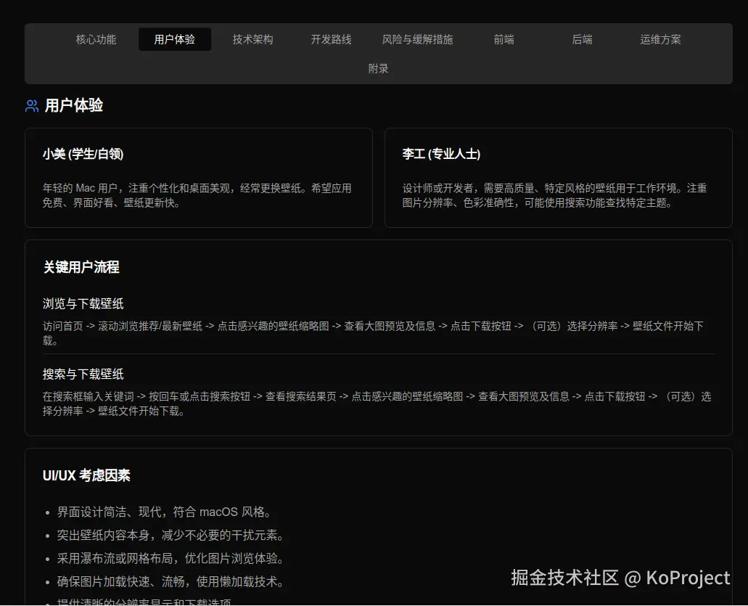
Task: Switch to the 前端 tab
Action: pos(504,40)
